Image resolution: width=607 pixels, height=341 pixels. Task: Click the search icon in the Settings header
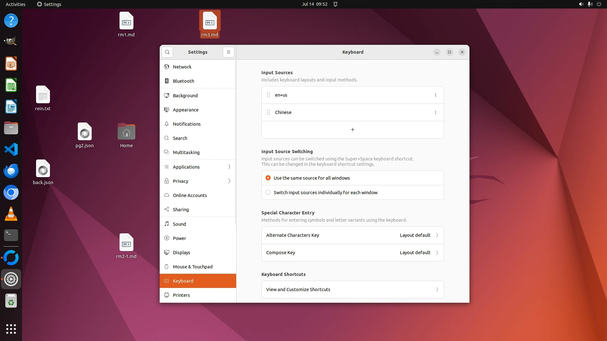tap(167, 52)
